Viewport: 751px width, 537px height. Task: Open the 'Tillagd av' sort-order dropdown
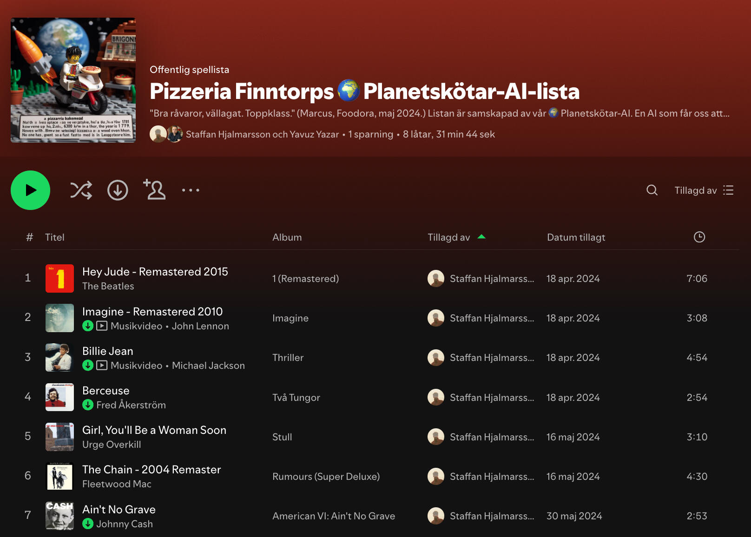[704, 190]
